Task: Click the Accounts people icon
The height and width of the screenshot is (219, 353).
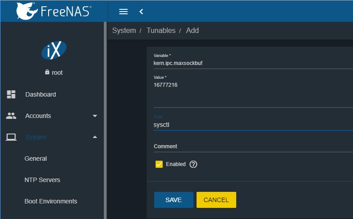Action: (x=11, y=116)
